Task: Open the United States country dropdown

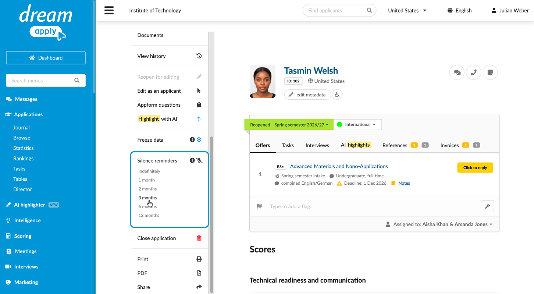Action: coord(407,11)
